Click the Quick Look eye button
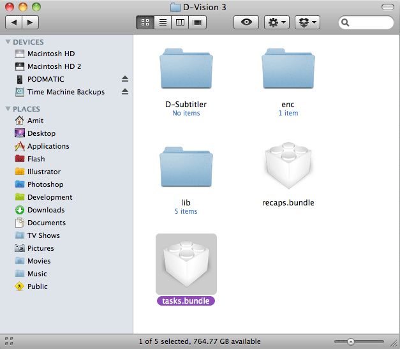Screen dimensions: 400x349 (246, 22)
